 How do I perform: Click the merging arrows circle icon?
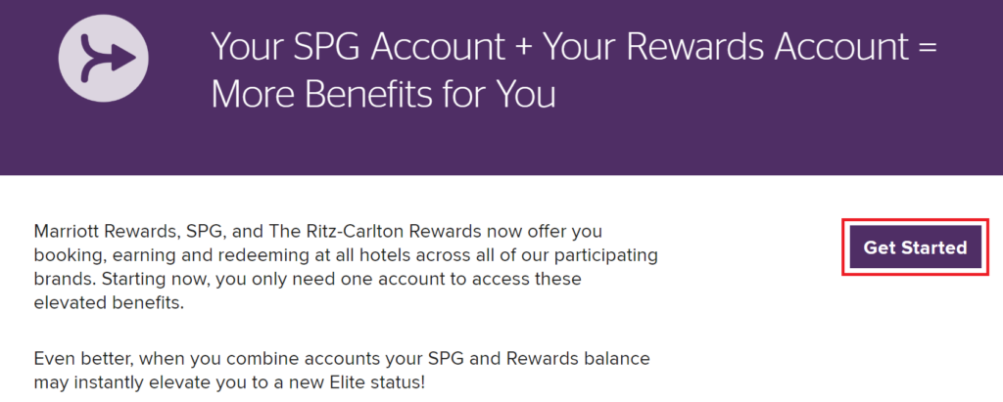tap(104, 58)
